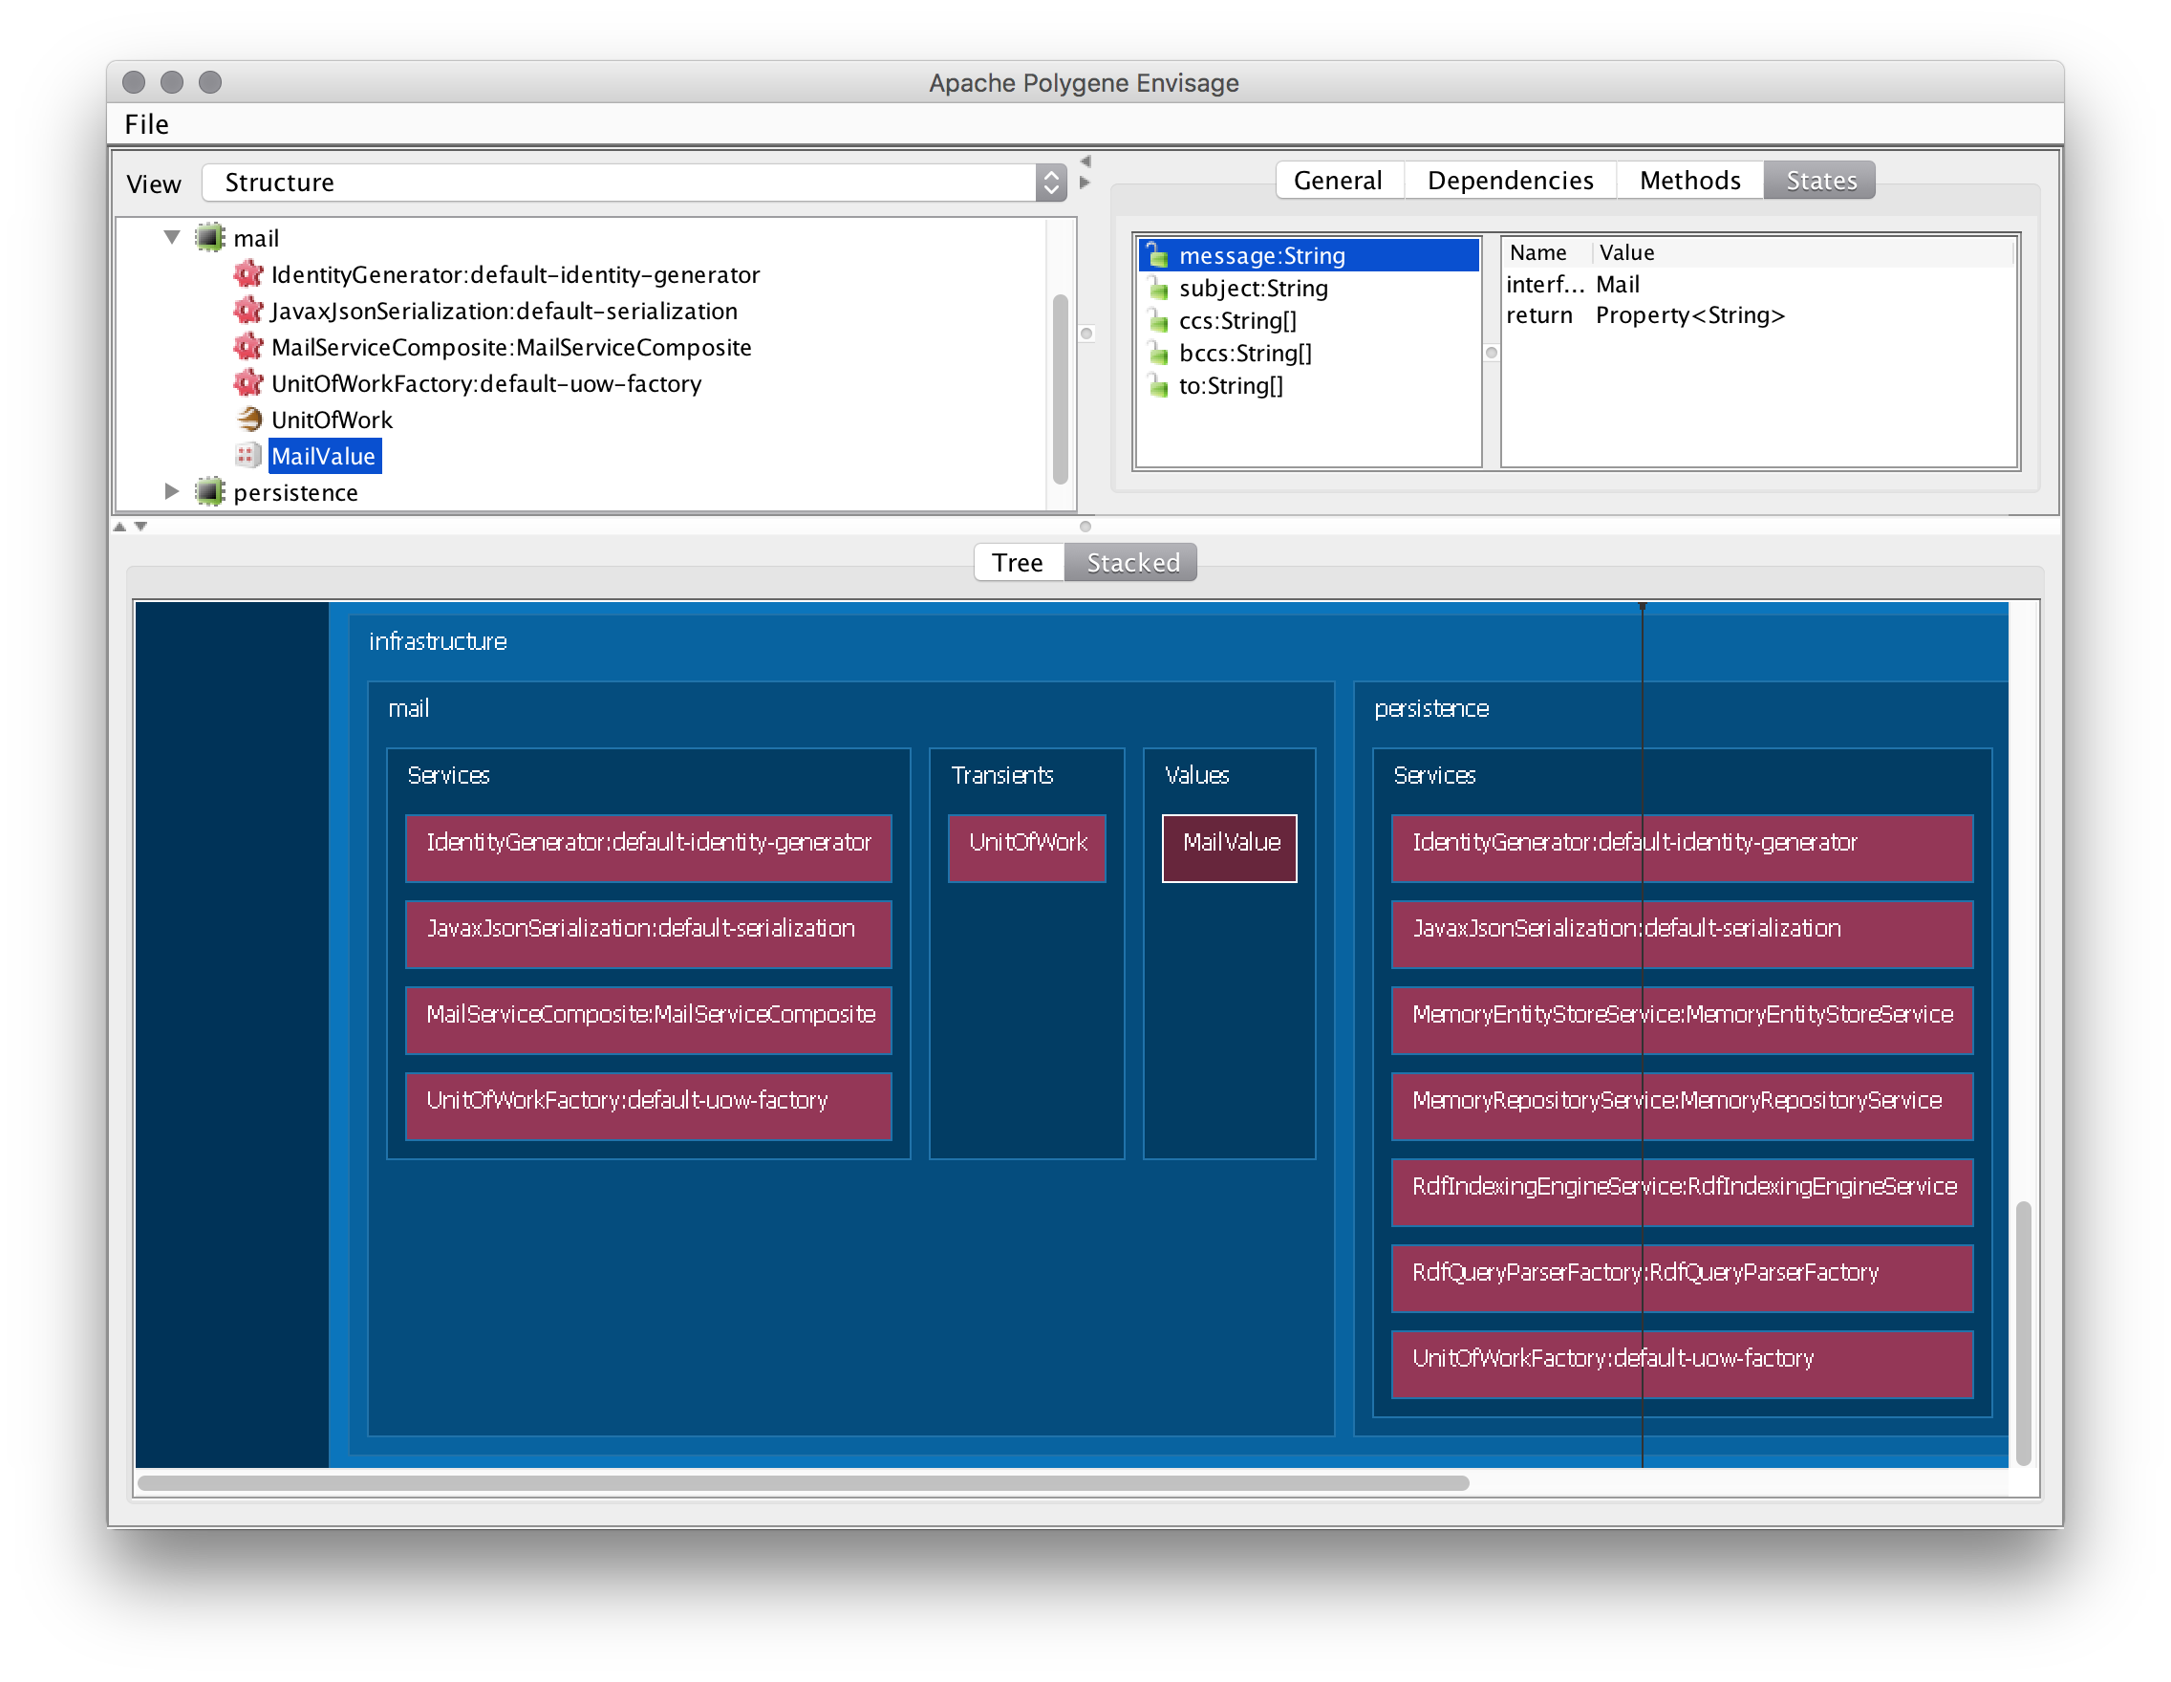Collapse the mail tree node

[172, 238]
